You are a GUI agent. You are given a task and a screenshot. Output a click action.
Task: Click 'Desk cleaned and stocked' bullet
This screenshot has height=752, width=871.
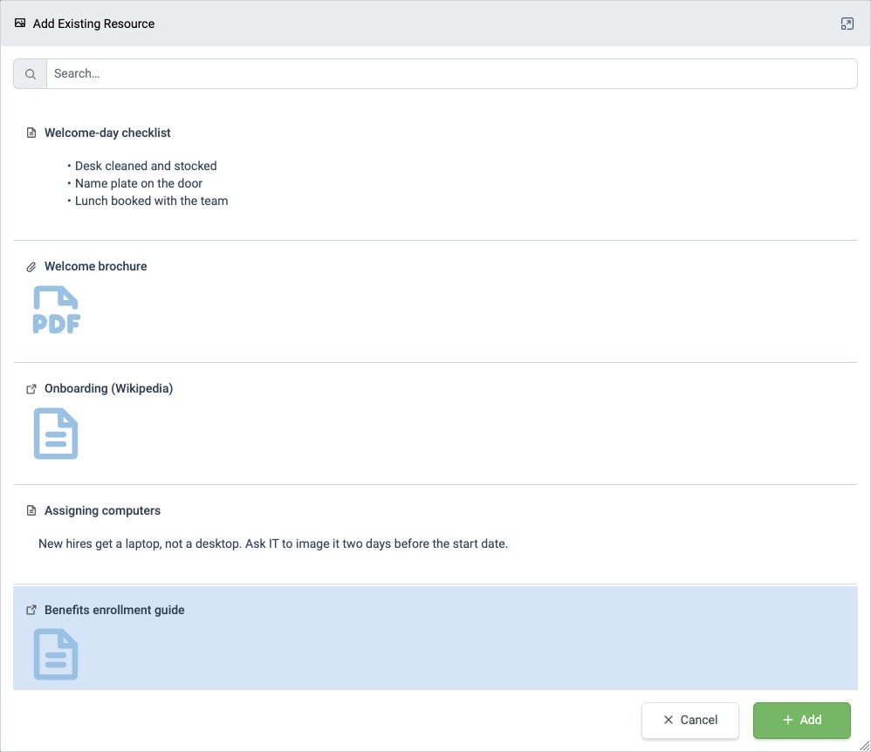click(146, 166)
